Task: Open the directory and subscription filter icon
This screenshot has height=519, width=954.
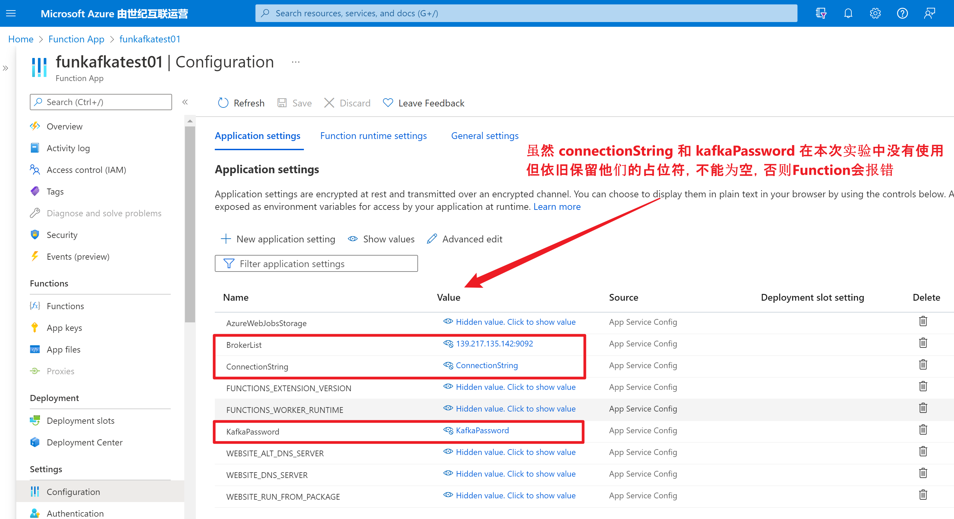Action: pyautogui.click(x=821, y=13)
